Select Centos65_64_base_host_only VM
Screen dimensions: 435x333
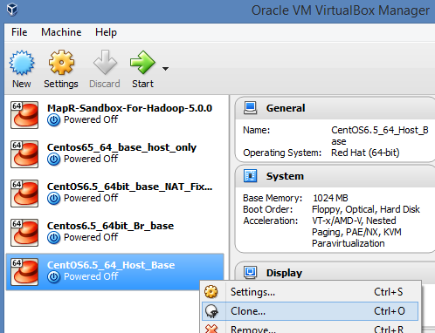pos(115,154)
